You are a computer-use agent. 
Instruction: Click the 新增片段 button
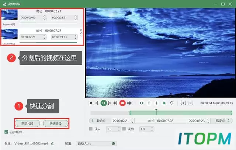[27, 123]
